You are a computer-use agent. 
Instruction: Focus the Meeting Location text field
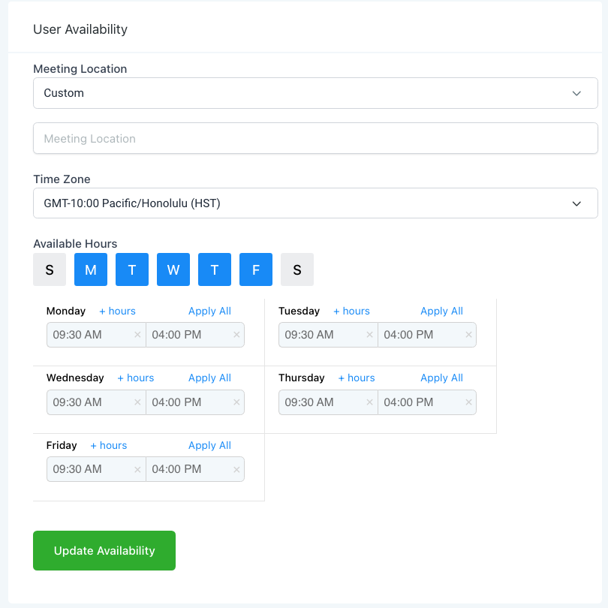click(315, 139)
